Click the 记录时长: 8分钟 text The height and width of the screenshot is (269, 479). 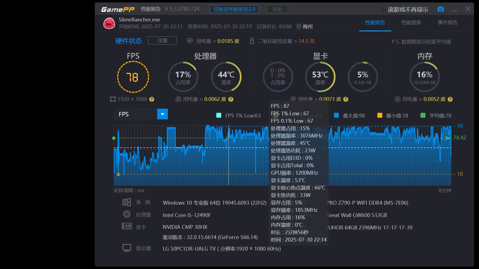(x=274, y=27)
